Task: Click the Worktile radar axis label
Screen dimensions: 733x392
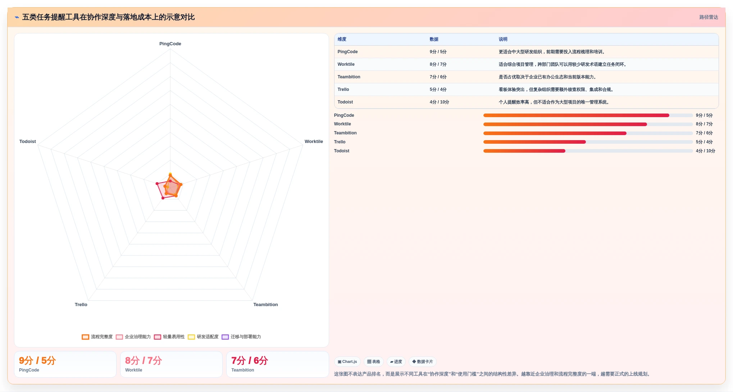Action: [314, 142]
